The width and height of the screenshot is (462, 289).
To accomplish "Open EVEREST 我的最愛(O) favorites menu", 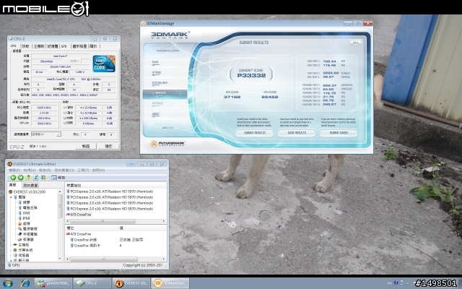I will tap(64, 171).
